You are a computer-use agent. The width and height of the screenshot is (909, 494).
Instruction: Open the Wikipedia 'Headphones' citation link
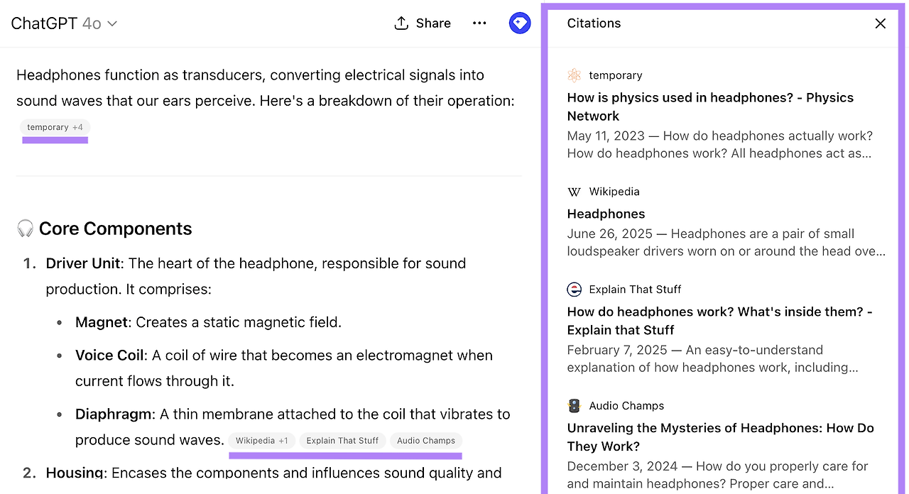pos(606,214)
